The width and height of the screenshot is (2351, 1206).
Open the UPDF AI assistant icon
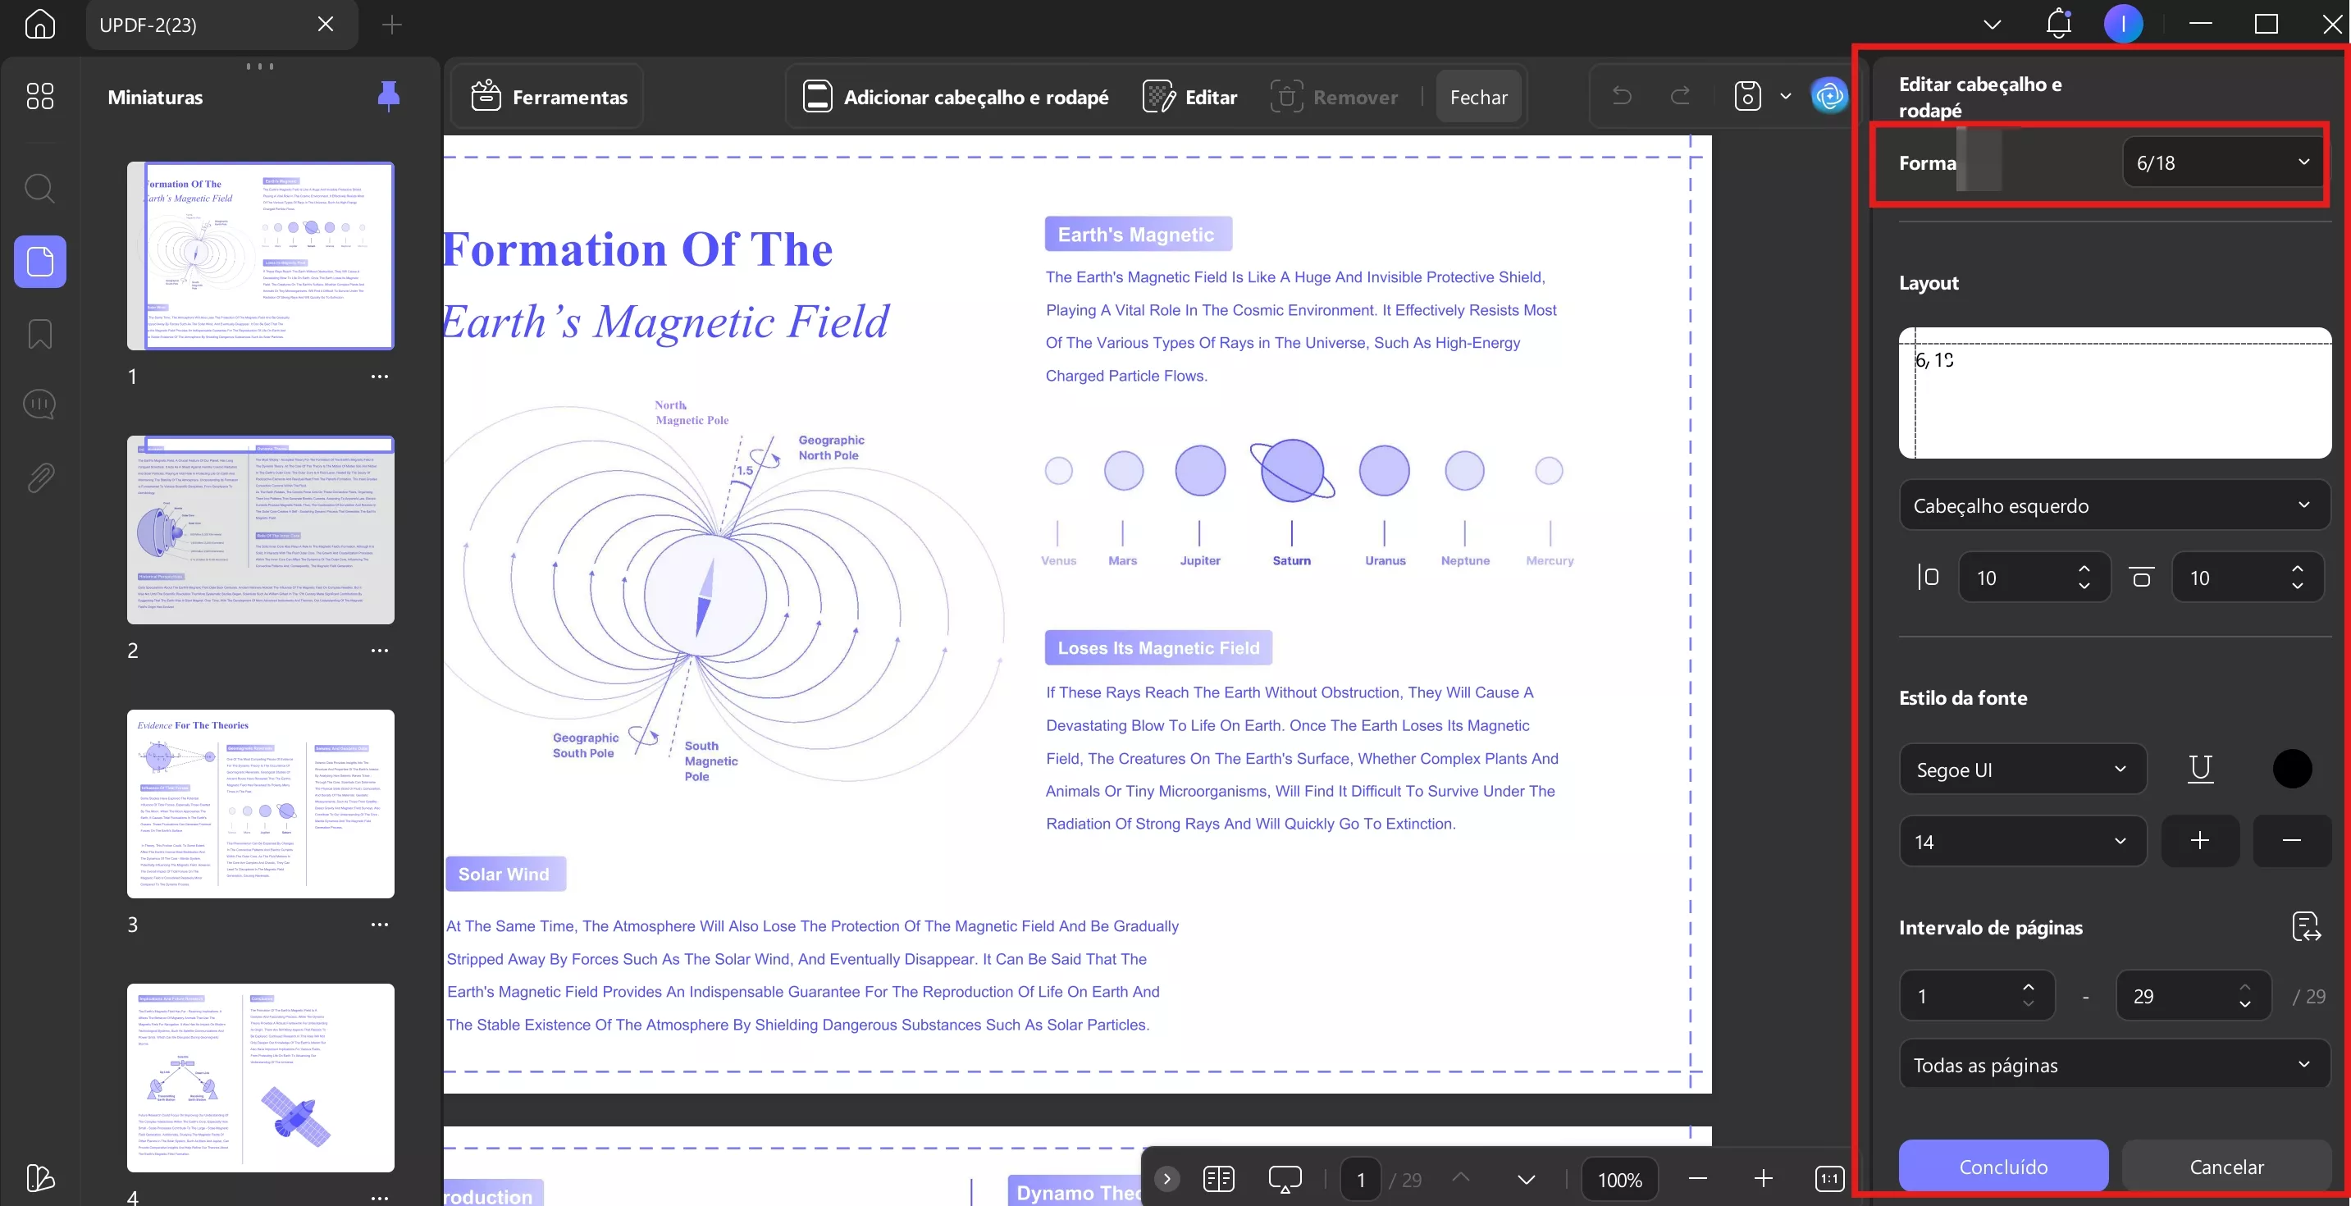1829,96
